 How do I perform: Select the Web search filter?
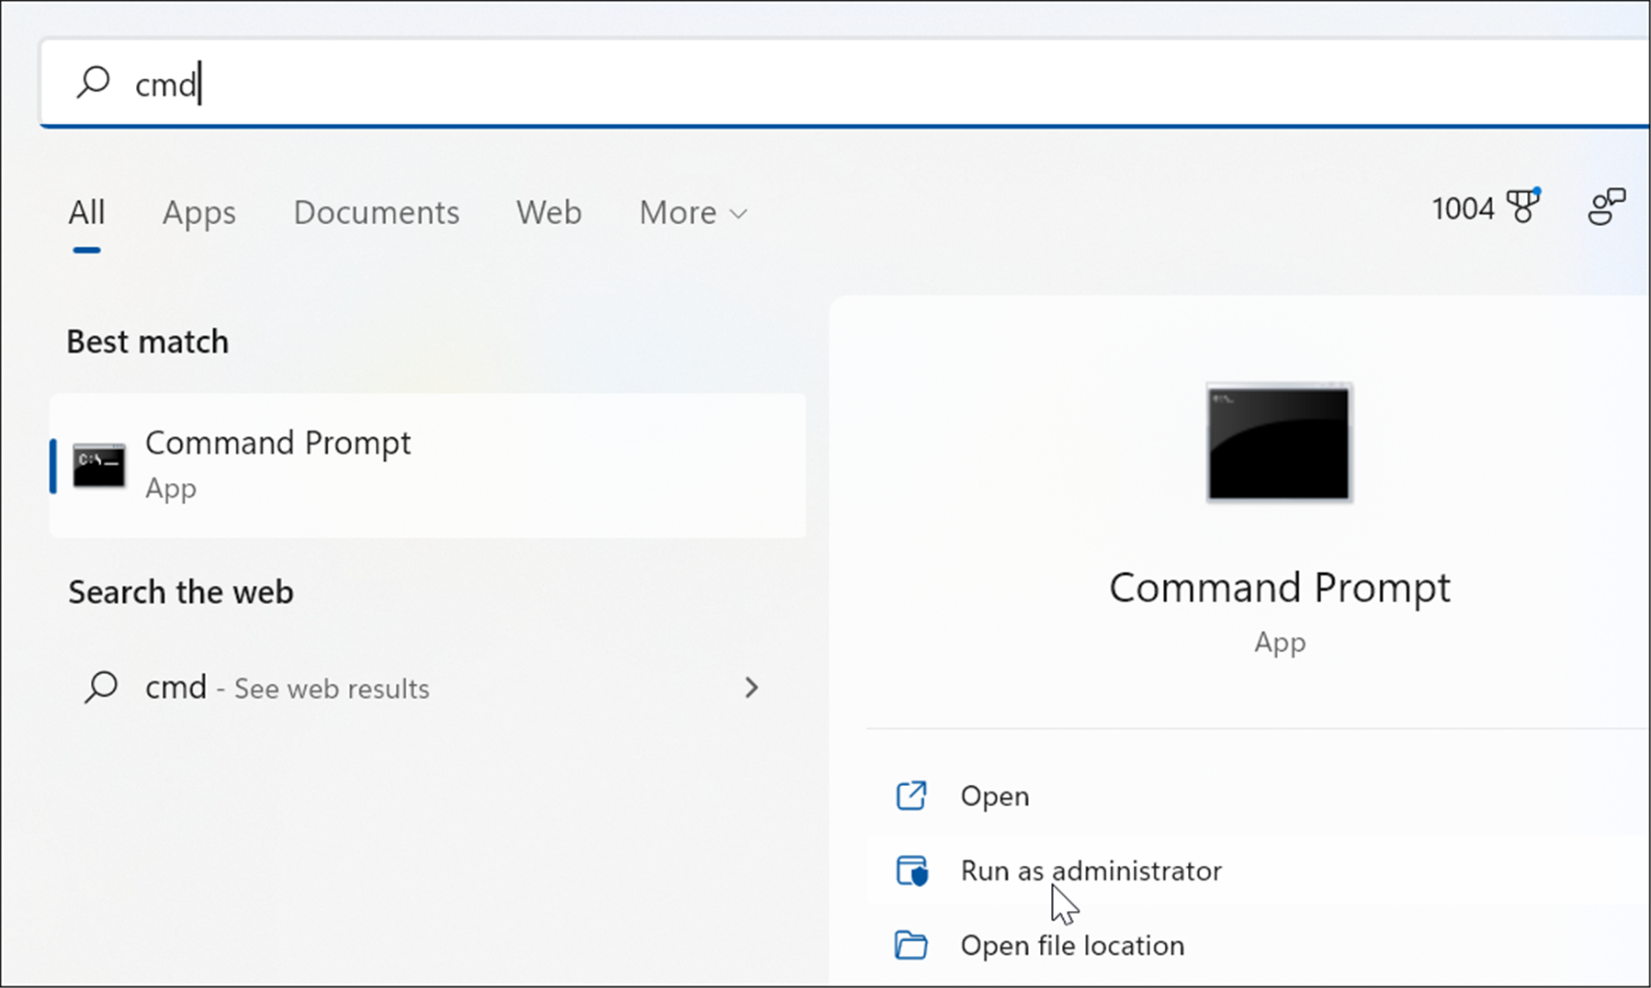(548, 213)
